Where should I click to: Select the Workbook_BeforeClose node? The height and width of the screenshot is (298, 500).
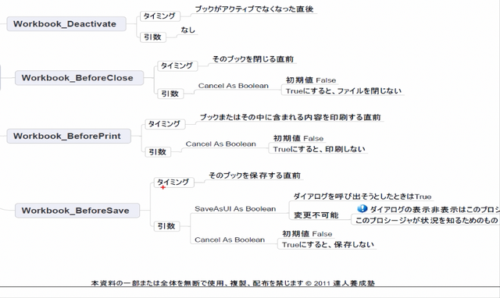pyautogui.click(x=79, y=78)
